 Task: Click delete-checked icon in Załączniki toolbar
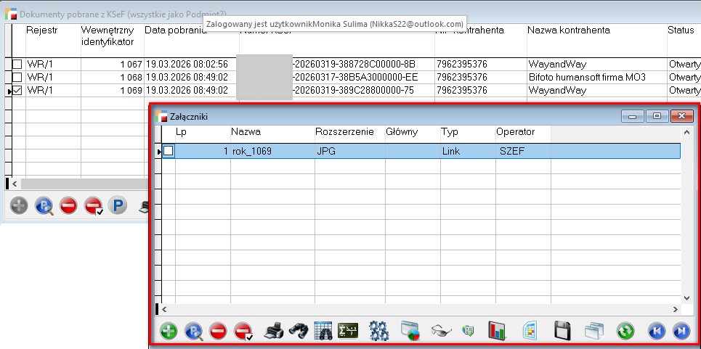point(244,331)
